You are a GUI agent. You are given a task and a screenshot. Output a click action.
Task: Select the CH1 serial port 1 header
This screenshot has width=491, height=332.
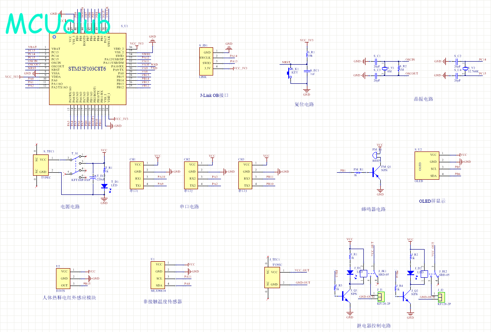(x=136, y=175)
